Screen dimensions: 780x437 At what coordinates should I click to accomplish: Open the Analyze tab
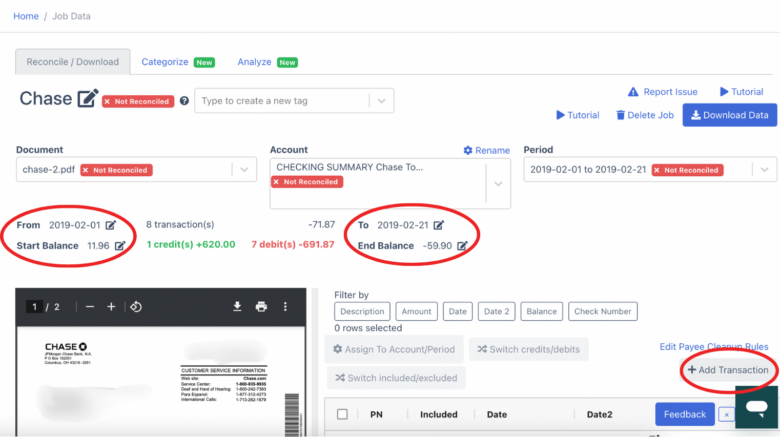tap(255, 61)
